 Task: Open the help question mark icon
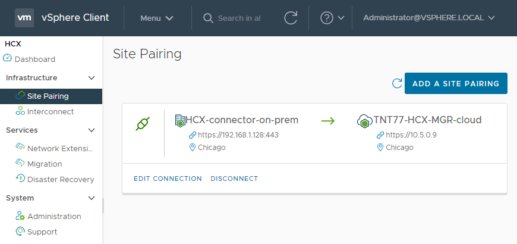coord(327,18)
